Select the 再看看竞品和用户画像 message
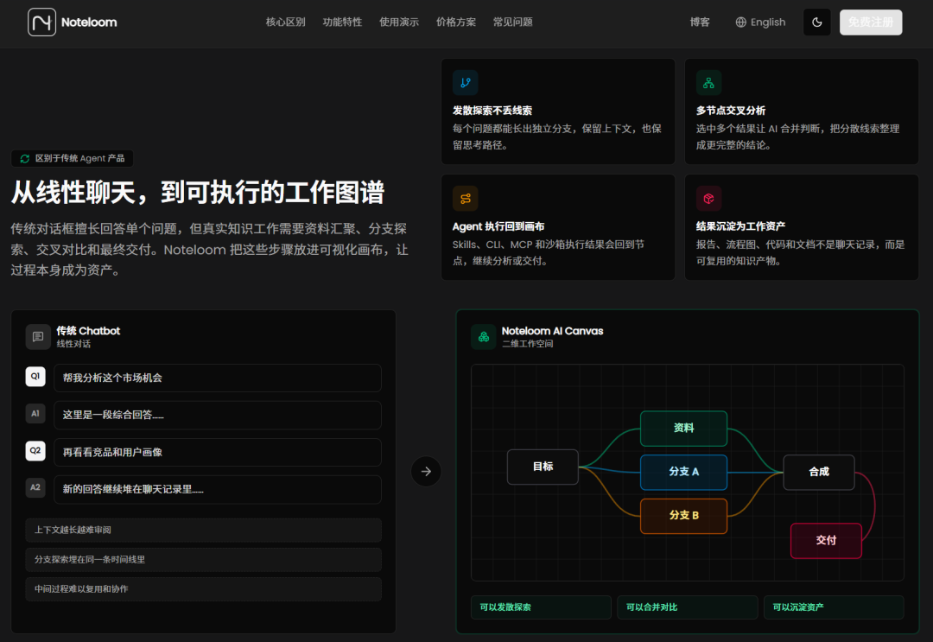This screenshot has width=933, height=642. click(x=218, y=452)
